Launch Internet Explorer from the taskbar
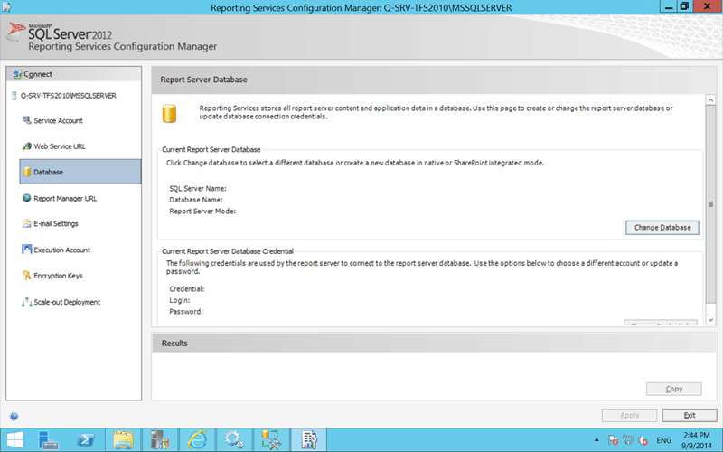723x452 pixels. [x=197, y=440]
